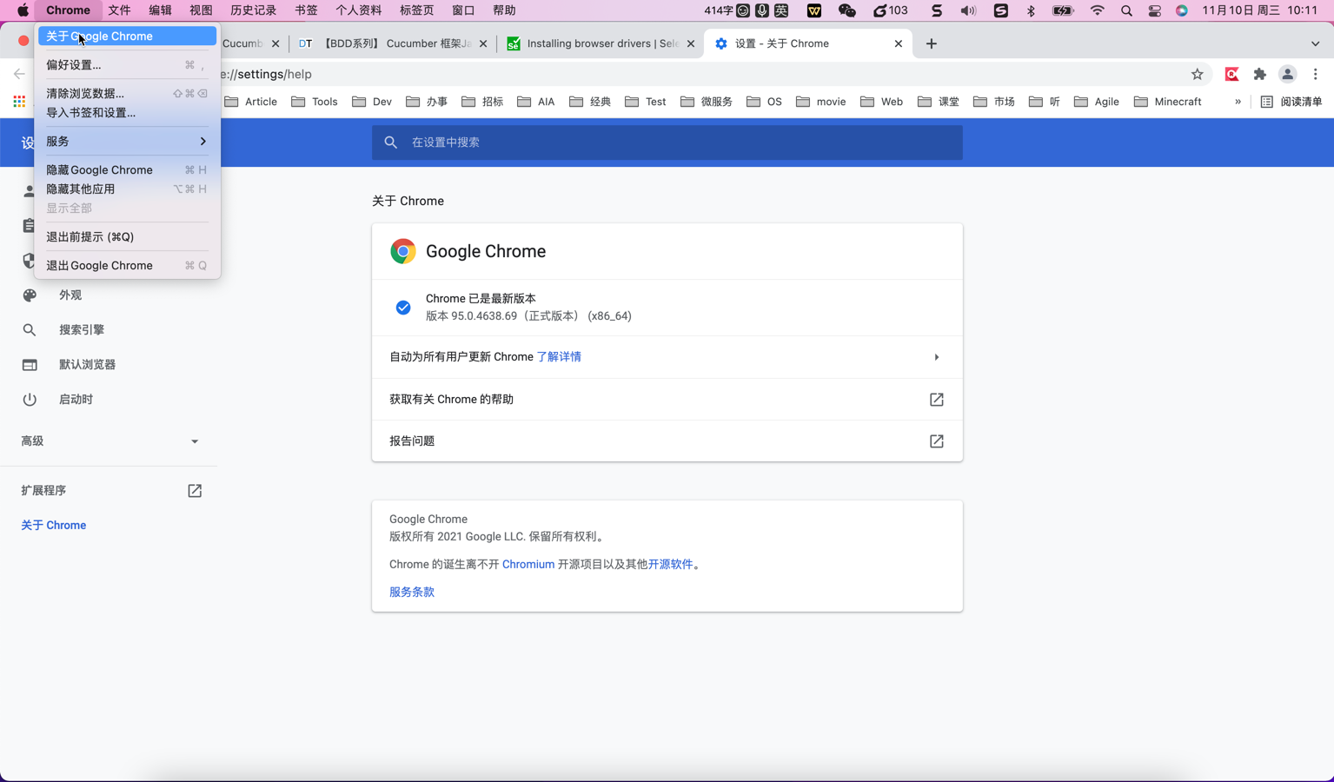Image resolution: width=1334 pixels, height=782 pixels.
Task: Expand the 服务 submenu
Action: [x=127, y=142]
